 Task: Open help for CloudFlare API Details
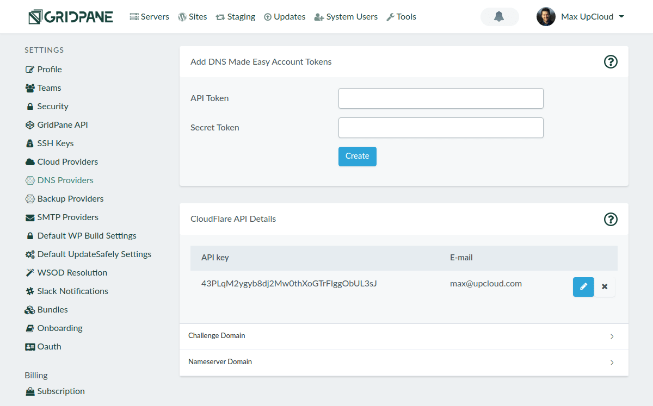coord(611,219)
